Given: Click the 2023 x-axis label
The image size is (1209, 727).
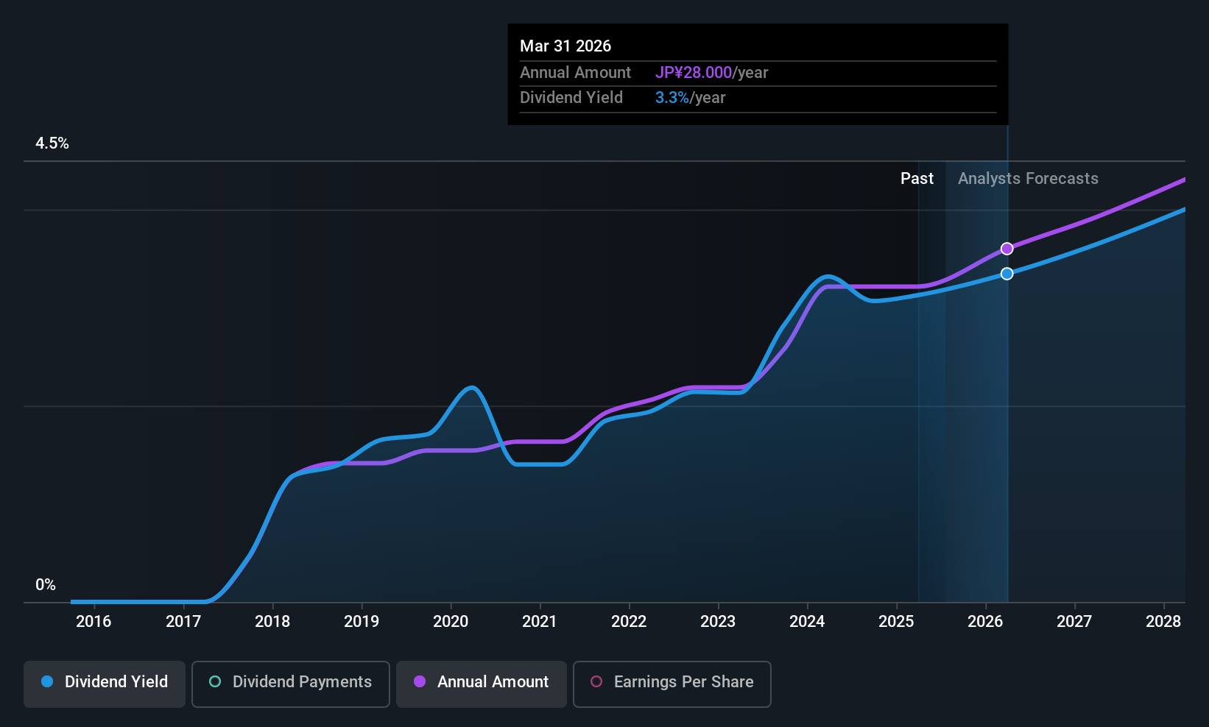Looking at the screenshot, I should [x=718, y=622].
